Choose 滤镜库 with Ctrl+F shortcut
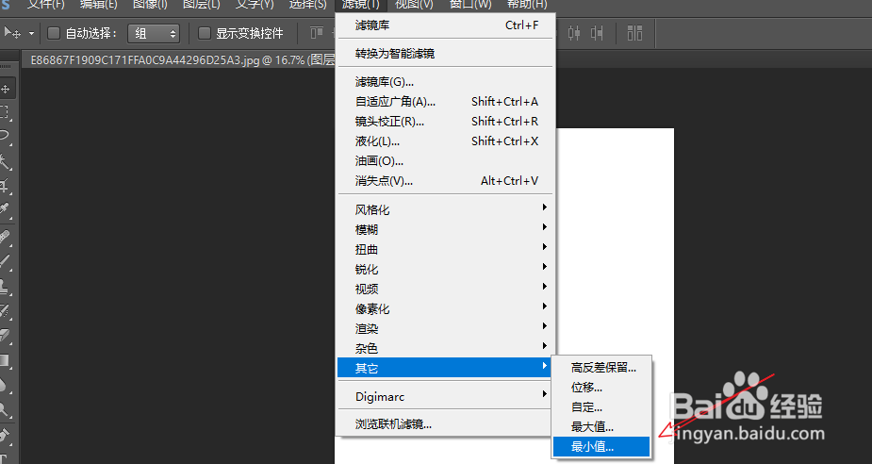The image size is (872, 464). click(x=444, y=25)
